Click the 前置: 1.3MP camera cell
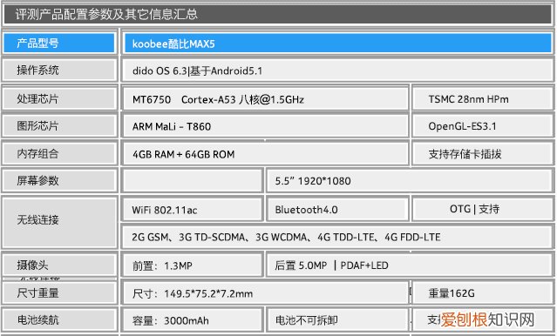The image size is (557, 336). (193, 265)
